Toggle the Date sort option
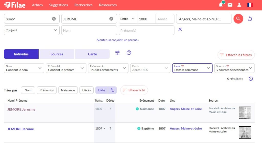This screenshot has height=143, width=262. [102, 90]
